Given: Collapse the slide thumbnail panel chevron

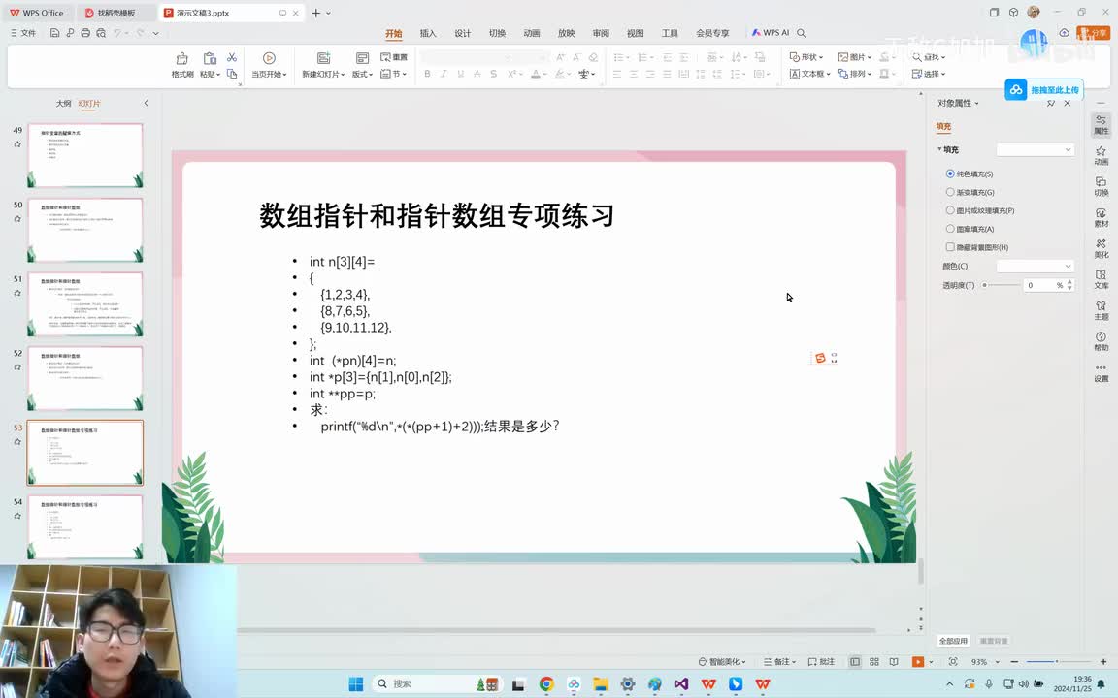Looking at the screenshot, I should [147, 104].
